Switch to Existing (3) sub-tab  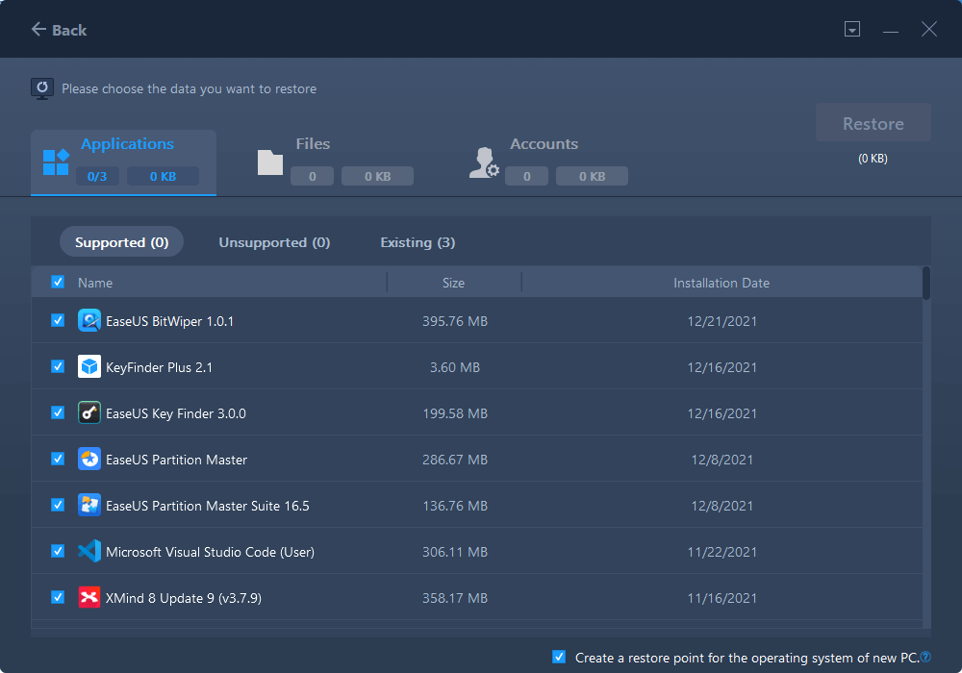(418, 242)
